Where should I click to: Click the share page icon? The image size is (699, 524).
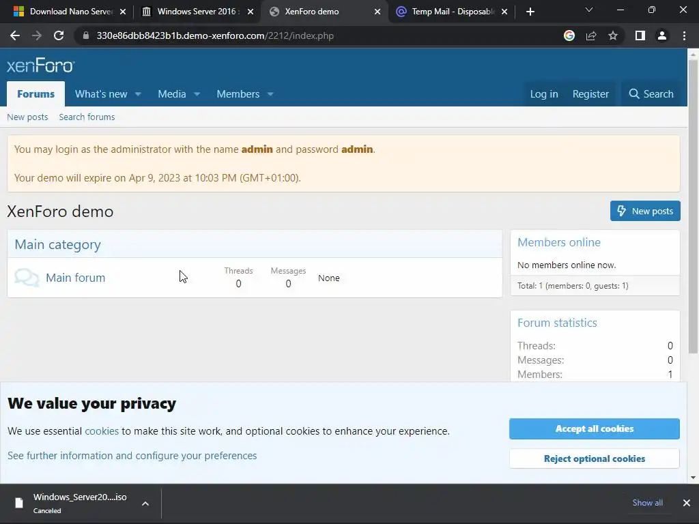[x=591, y=35]
